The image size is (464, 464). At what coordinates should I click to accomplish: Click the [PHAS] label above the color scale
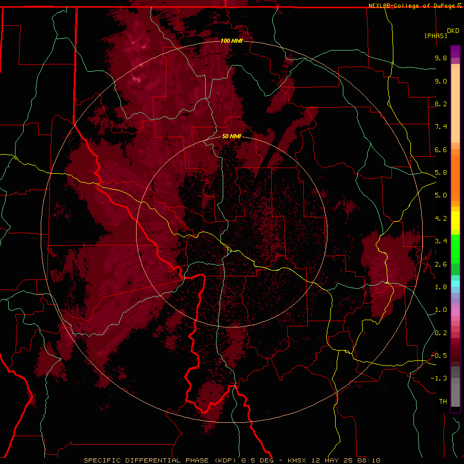tap(436, 36)
